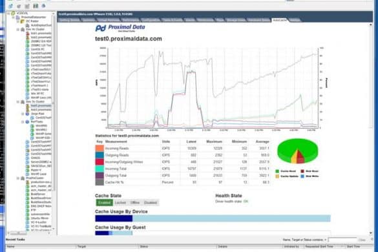Click the rightmost toolbar icon above the tree
The width and height of the screenshot is (378, 252).
[43, 6]
